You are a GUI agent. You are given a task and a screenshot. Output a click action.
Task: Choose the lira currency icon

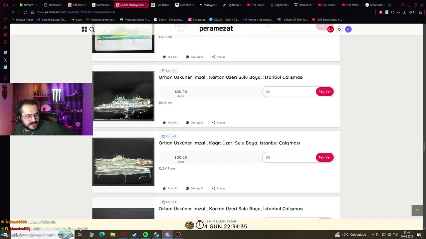click(339, 29)
